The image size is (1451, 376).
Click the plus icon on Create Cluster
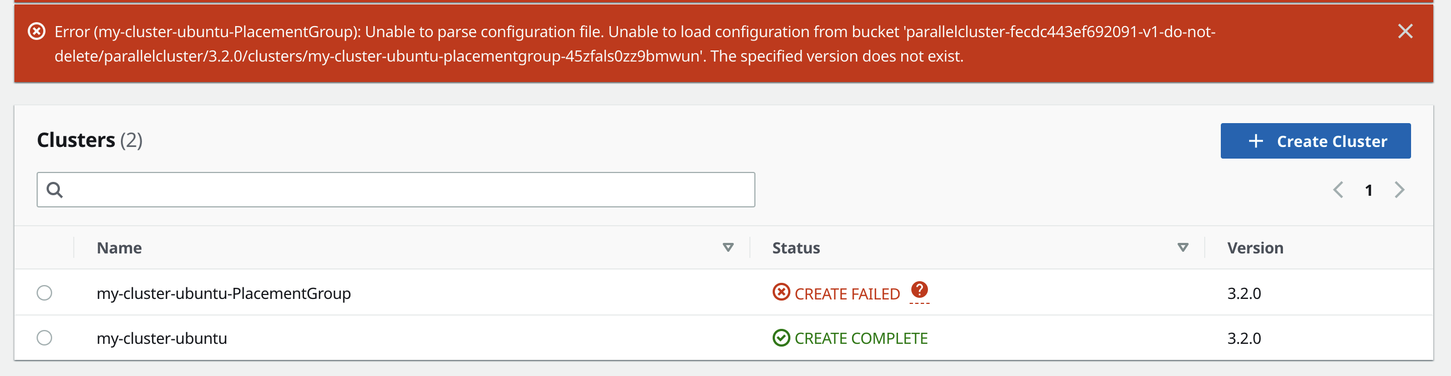point(1256,141)
